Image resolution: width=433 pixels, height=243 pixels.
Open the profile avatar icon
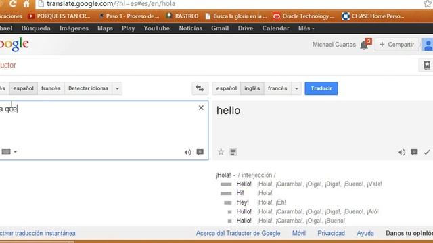coord(428,45)
